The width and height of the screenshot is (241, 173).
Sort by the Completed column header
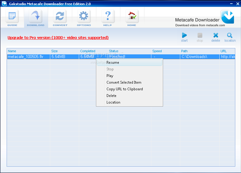point(94,51)
